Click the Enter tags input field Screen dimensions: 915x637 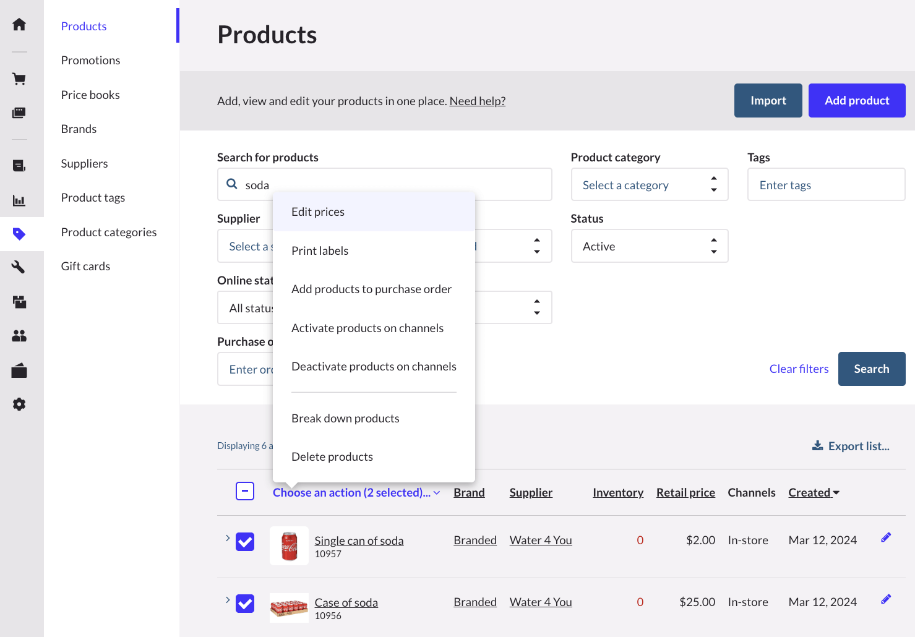pos(826,184)
